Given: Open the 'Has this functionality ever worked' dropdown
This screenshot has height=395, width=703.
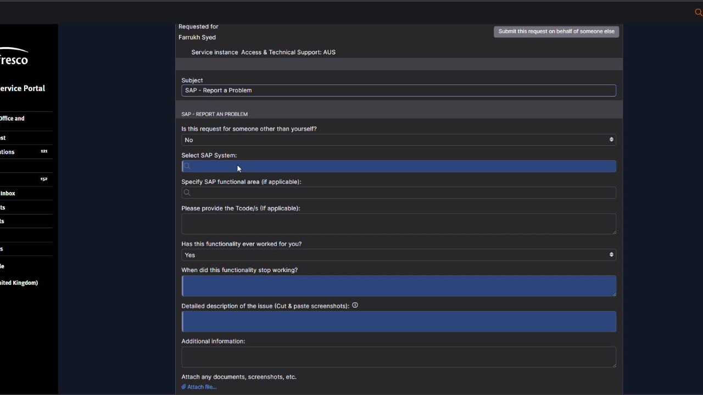Looking at the screenshot, I should pyautogui.click(x=399, y=255).
